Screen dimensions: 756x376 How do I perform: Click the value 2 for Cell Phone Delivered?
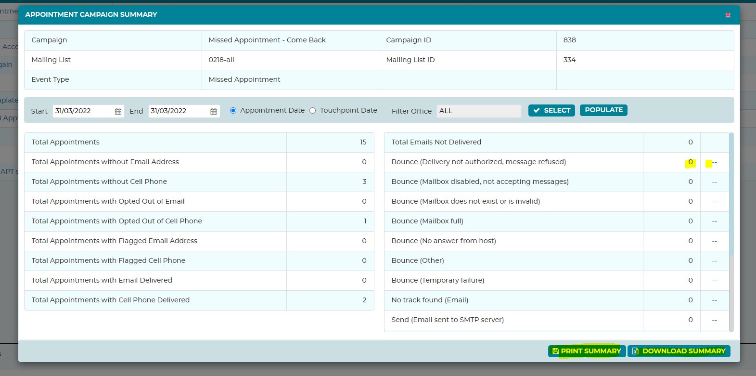(x=364, y=300)
